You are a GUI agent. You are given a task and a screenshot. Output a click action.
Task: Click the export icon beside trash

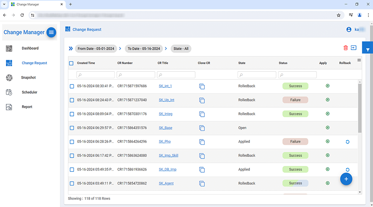click(354, 48)
